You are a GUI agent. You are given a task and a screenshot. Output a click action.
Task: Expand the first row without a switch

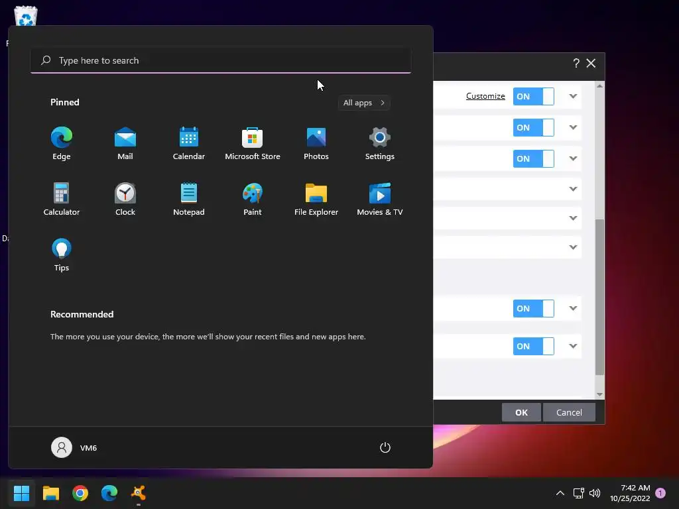click(x=573, y=189)
